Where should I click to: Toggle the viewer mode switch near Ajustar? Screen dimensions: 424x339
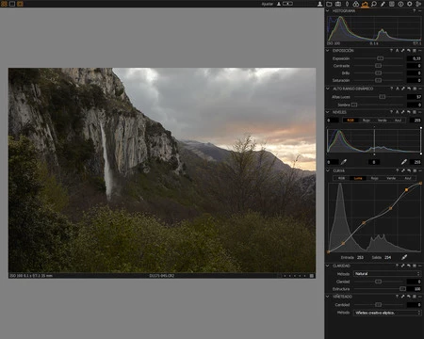pyautogui.click(x=287, y=4)
